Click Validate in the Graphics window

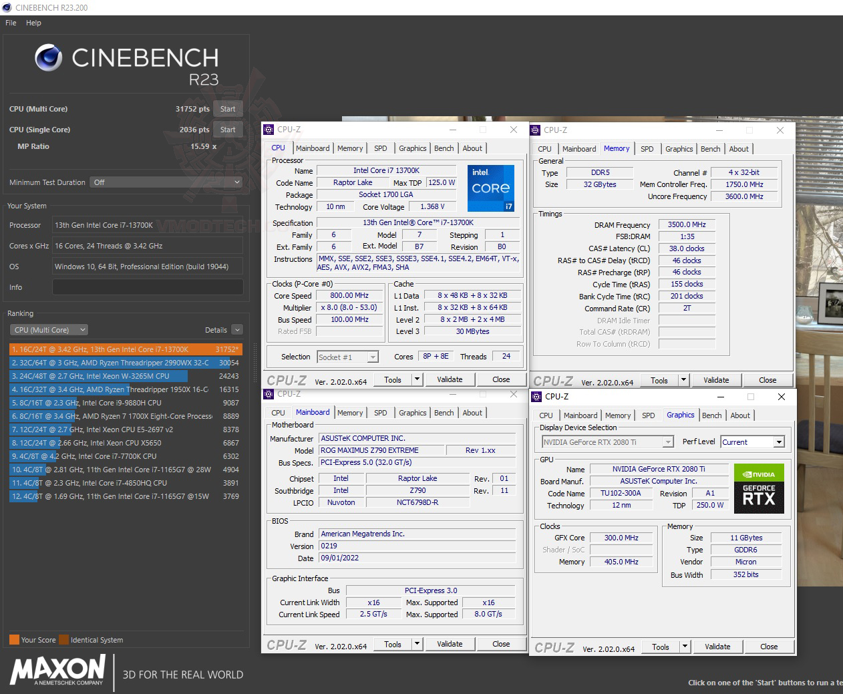point(717,647)
